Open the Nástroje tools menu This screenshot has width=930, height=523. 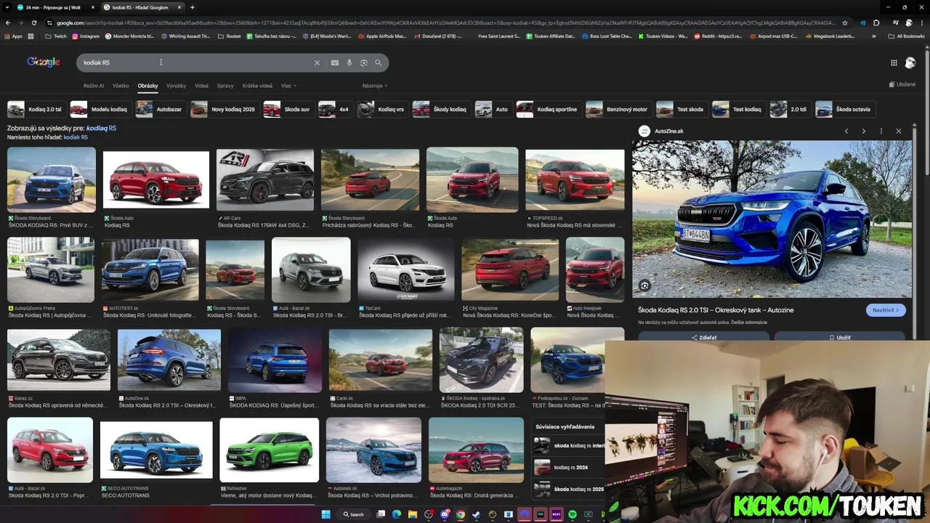(x=373, y=86)
